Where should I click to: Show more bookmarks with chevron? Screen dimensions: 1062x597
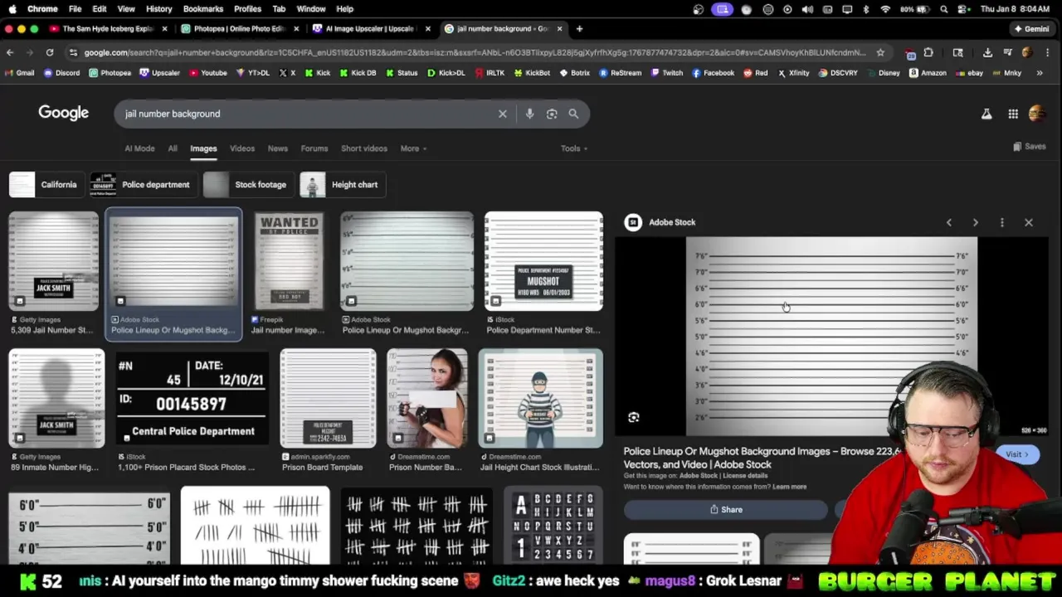1040,73
